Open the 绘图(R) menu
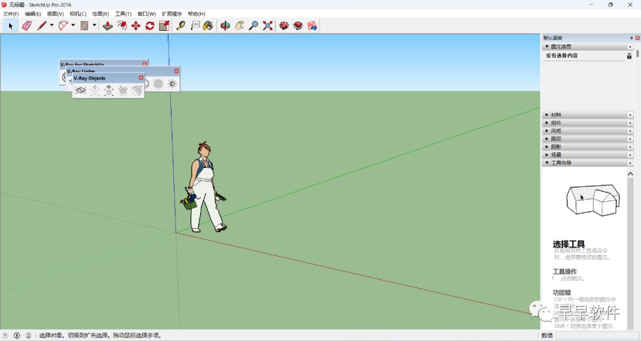This screenshot has width=641, height=341. 100,14
